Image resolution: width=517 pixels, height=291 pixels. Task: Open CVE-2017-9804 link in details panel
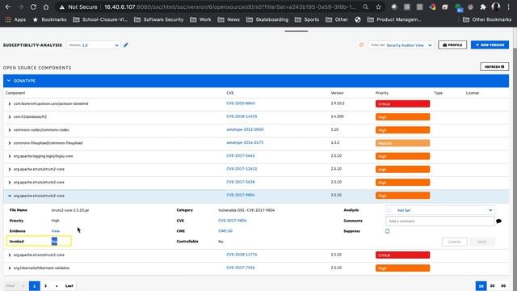click(233, 221)
